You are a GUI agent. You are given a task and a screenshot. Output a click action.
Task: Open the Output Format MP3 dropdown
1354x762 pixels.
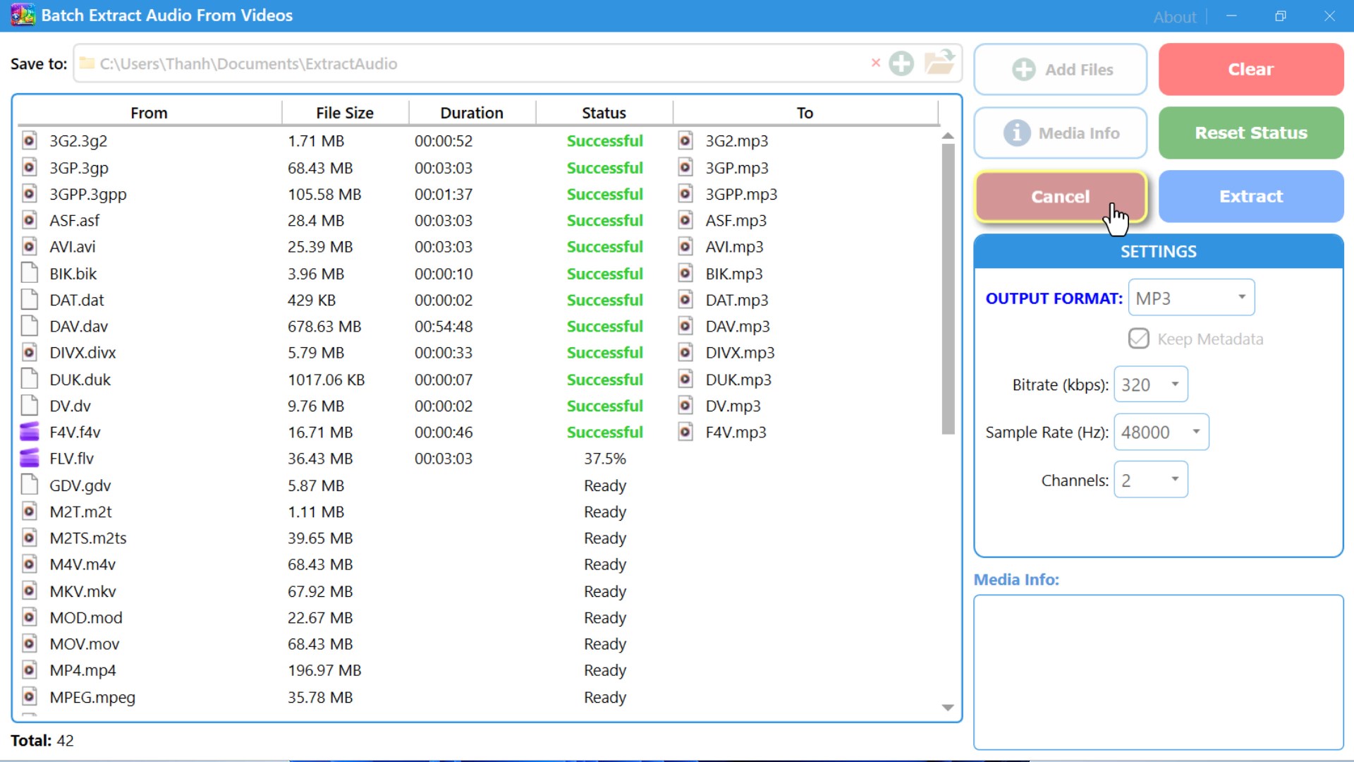[1191, 298]
